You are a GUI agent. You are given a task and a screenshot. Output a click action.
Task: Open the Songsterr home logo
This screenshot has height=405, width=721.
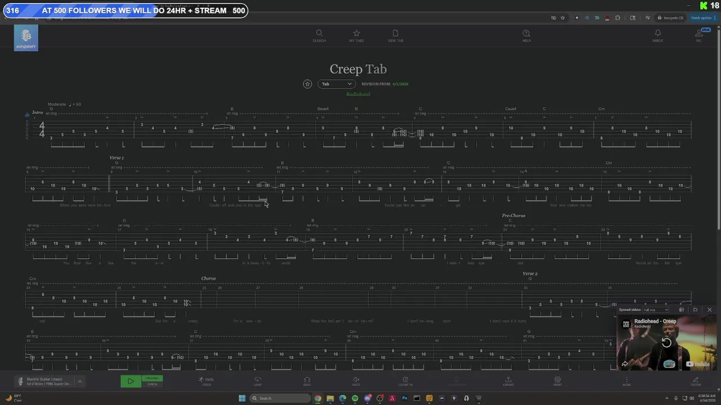click(x=26, y=38)
